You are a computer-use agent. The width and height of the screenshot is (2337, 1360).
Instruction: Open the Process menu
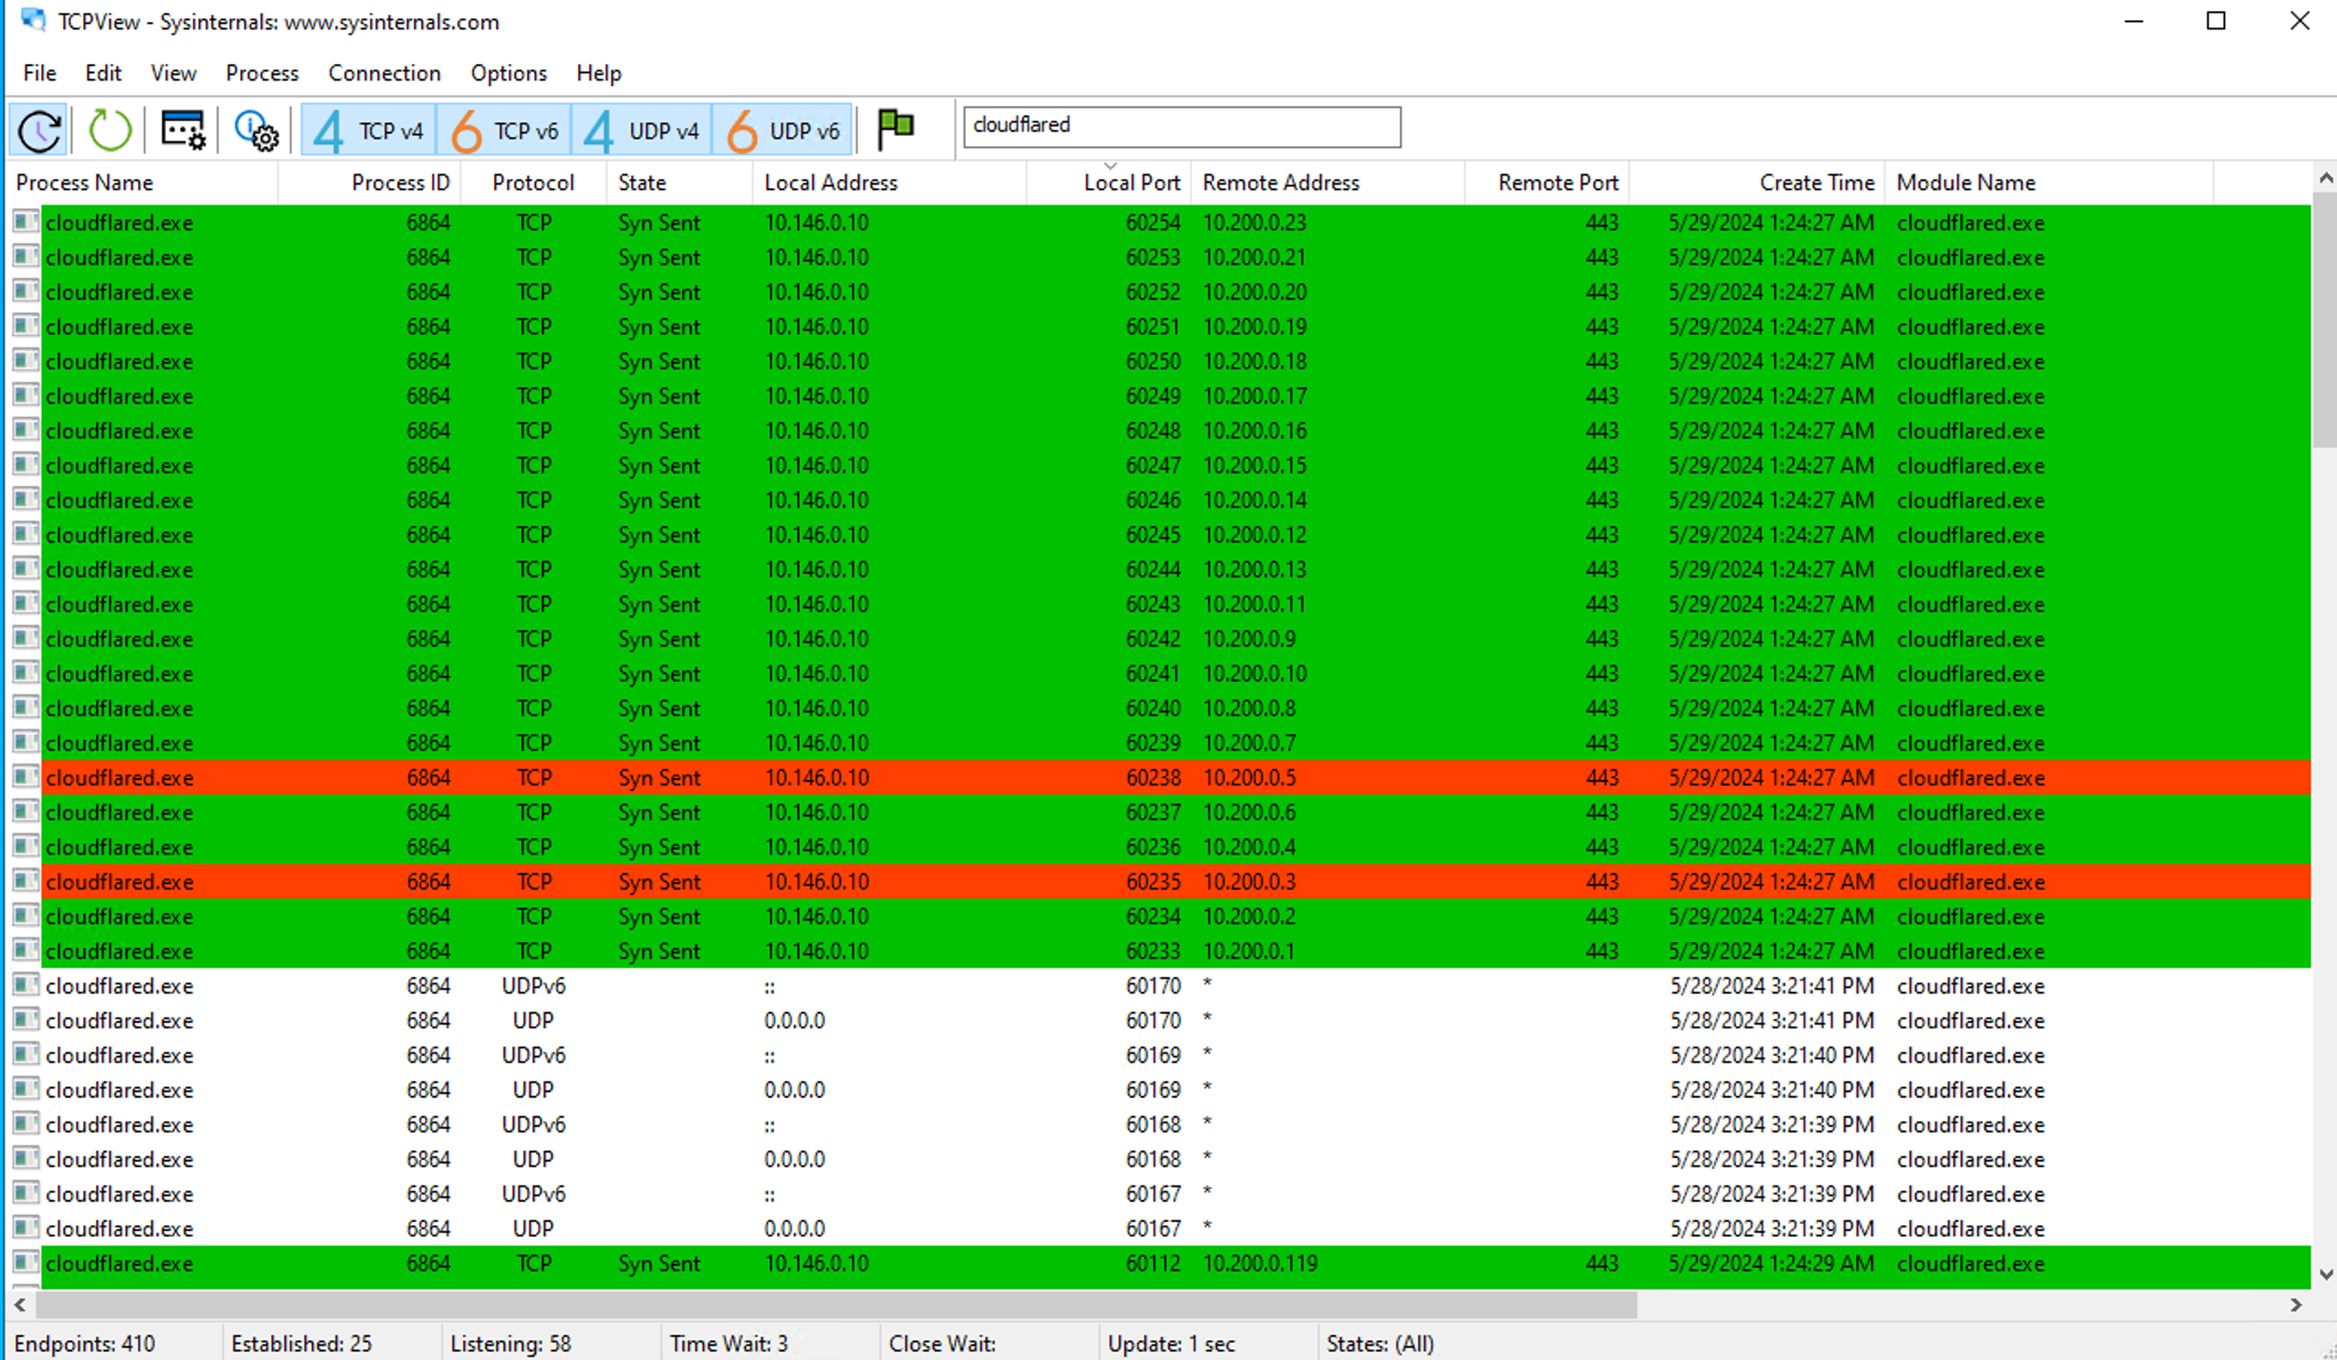(261, 73)
